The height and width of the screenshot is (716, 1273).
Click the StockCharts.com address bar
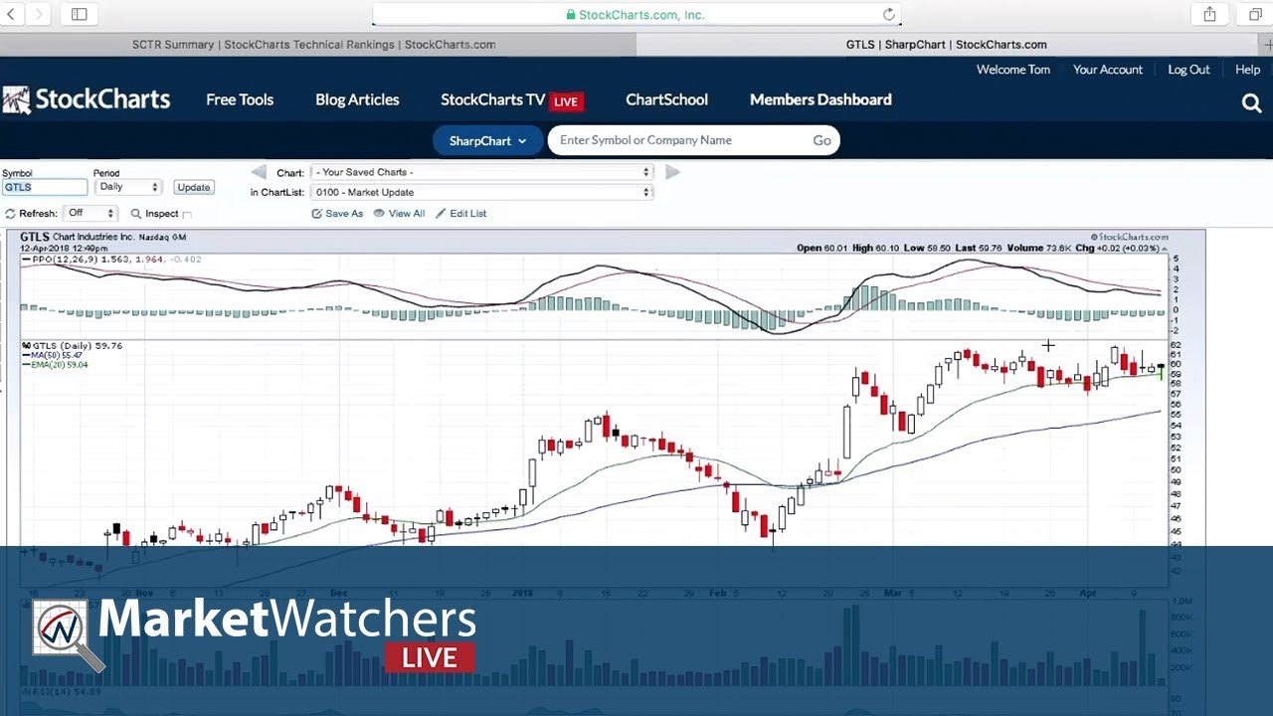click(x=636, y=14)
